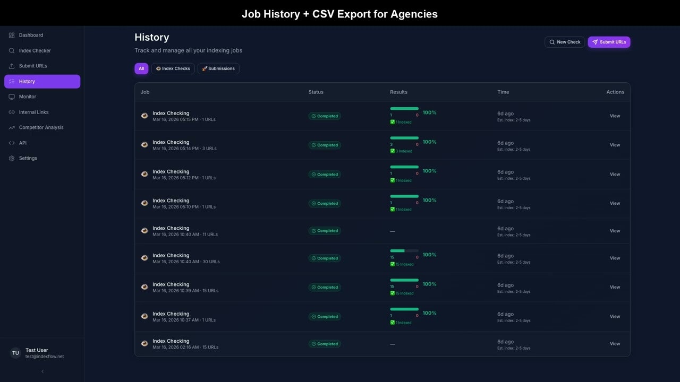Screen dimensions: 680x382
Task: Click the Status column header
Action: click(x=316, y=92)
